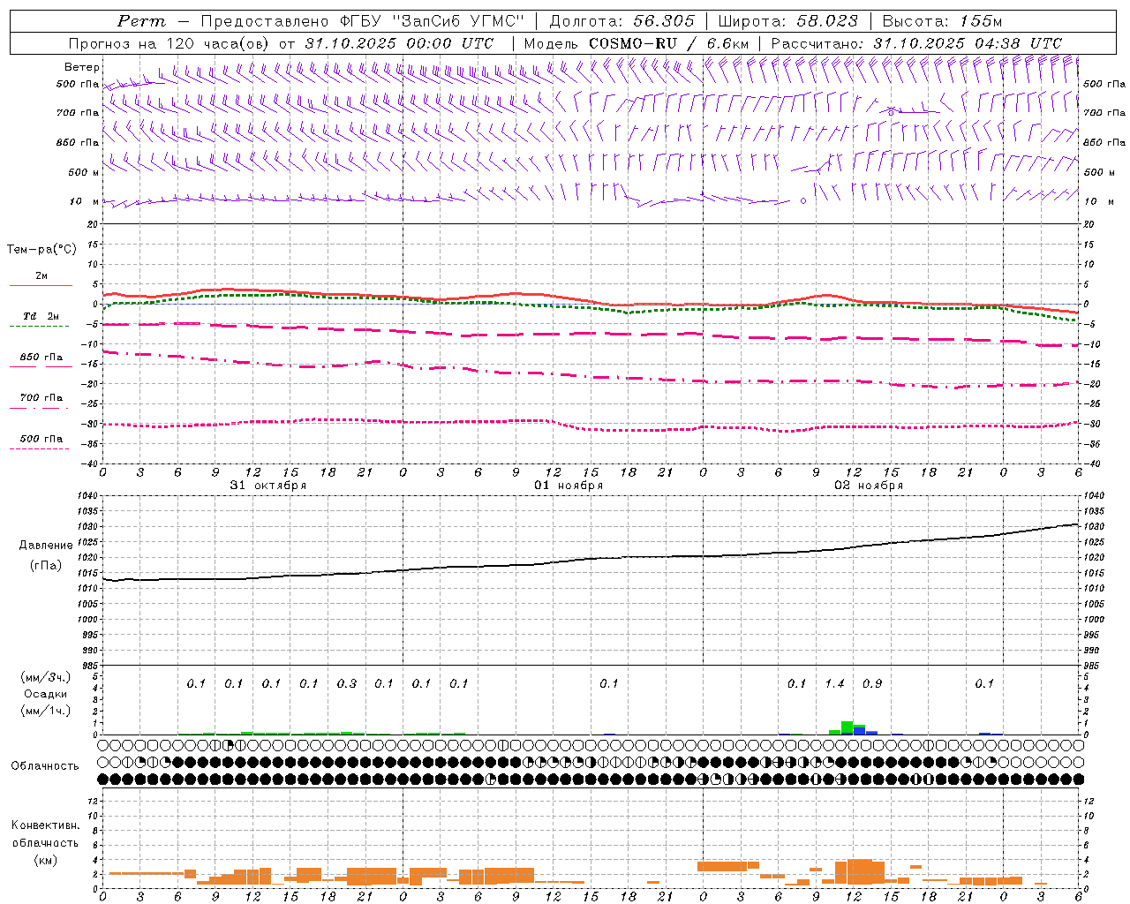Click the black pressure curve
This screenshot has height=904, width=1130.
(591, 558)
